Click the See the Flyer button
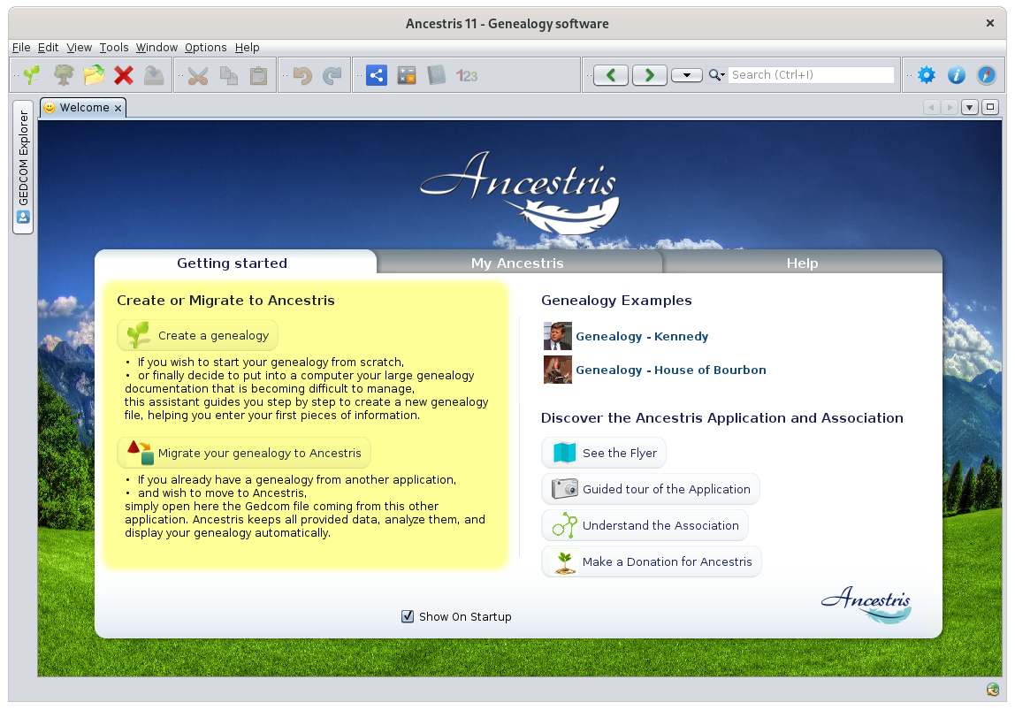The width and height of the screenshot is (1015, 710). [x=604, y=453]
